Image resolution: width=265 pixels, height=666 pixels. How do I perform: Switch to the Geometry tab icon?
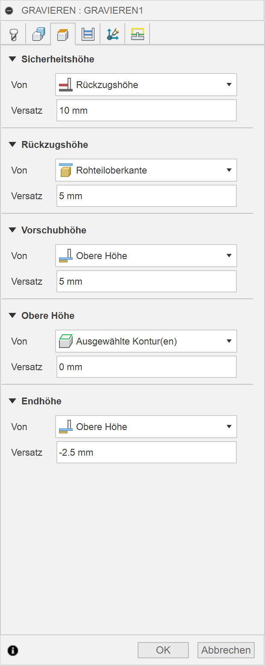click(38, 34)
